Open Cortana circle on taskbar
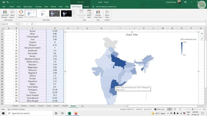The image size is (207, 116). [56, 113]
